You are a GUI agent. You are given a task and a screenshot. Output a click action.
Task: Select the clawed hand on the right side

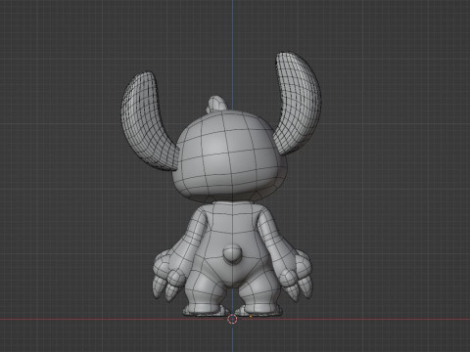[x=296, y=277]
